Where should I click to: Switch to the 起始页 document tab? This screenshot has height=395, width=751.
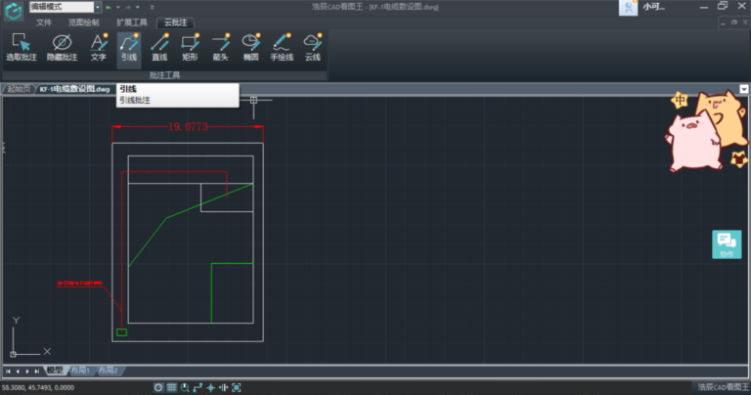click(19, 89)
